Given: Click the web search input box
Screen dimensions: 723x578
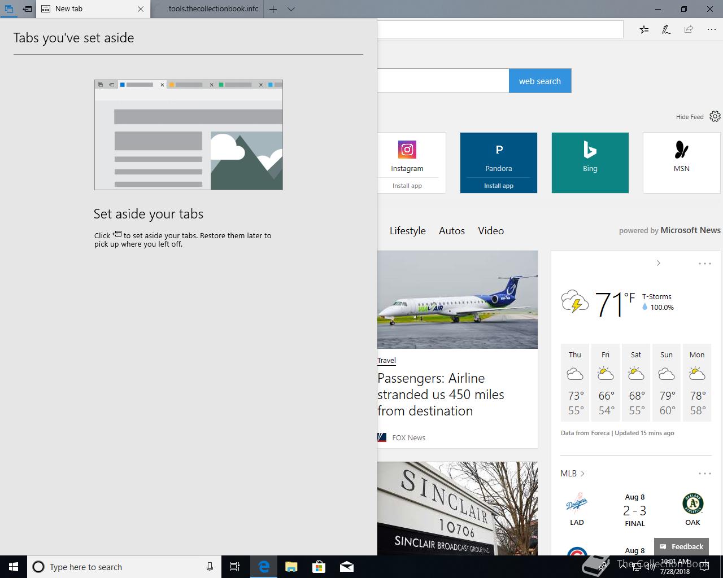Looking at the screenshot, I should coord(443,81).
